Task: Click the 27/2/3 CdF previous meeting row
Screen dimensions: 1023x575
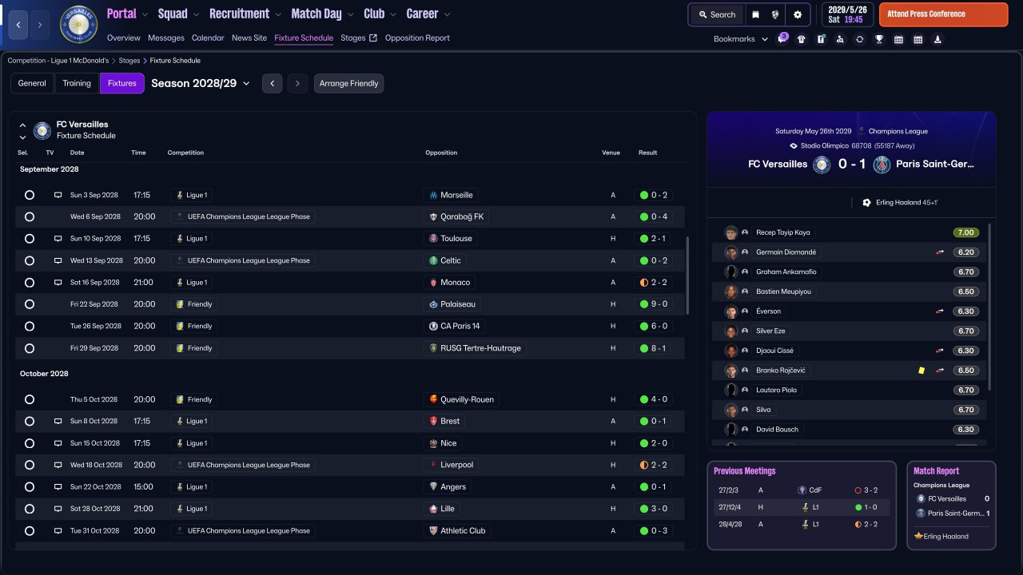Action: tap(802, 490)
